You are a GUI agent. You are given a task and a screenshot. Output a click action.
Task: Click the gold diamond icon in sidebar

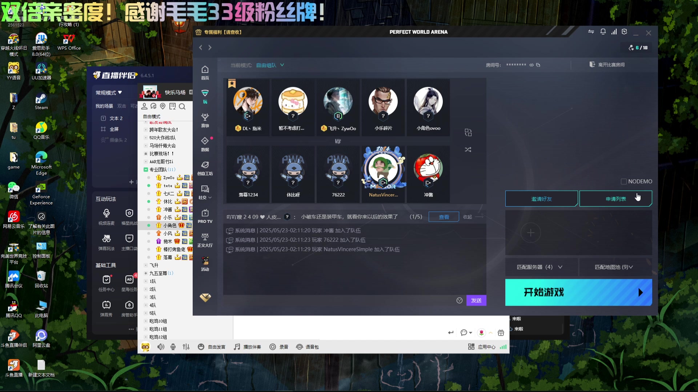pyautogui.click(x=205, y=298)
